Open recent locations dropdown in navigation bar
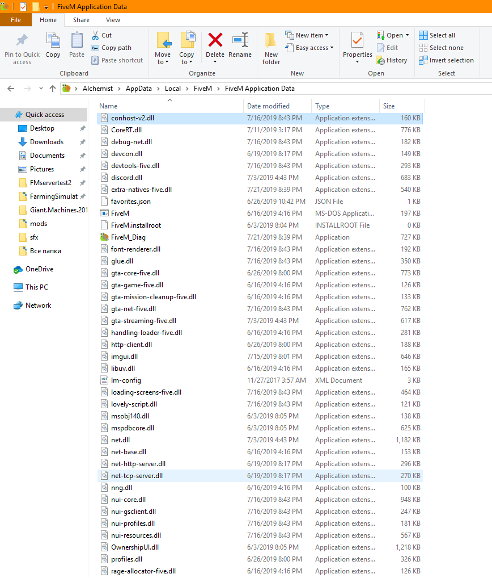 (41, 89)
